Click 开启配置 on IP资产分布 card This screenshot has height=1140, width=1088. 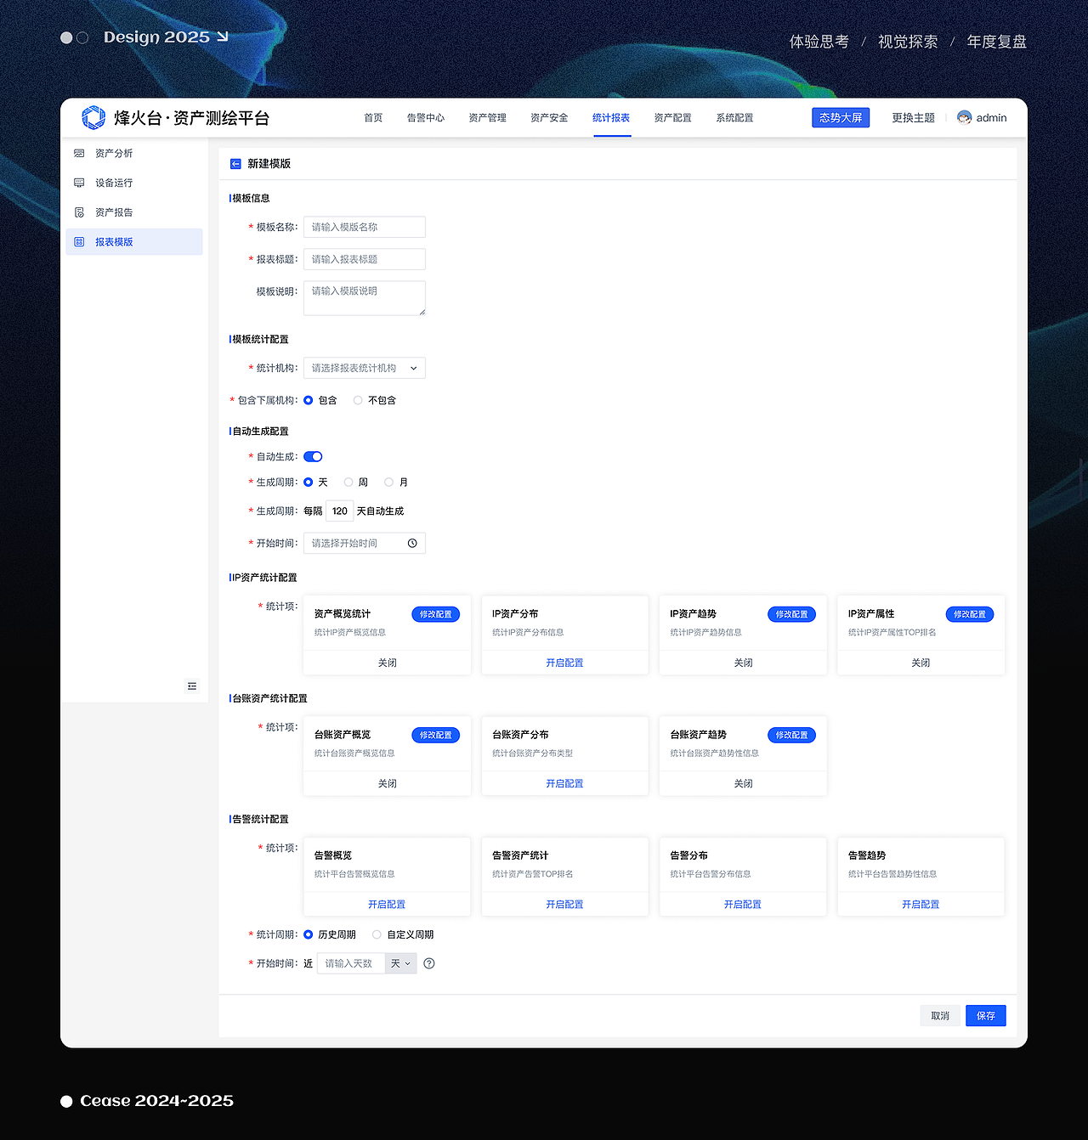(x=564, y=663)
